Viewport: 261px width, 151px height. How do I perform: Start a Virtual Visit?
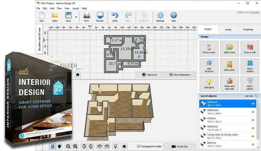(180, 146)
